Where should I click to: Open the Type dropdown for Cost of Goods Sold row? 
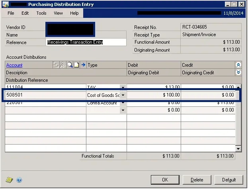pos(123,95)
